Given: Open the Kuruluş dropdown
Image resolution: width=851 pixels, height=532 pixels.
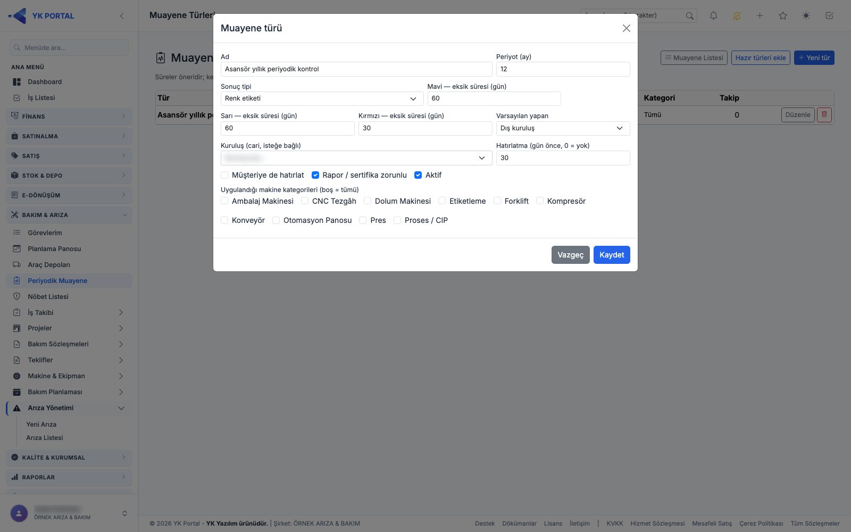Looking at the screenshot, I should click(x=356, y=158).
